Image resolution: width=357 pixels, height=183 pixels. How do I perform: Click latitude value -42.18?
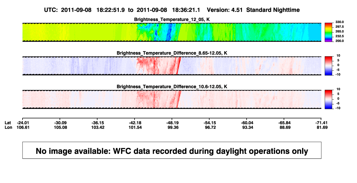[x=135, y=123]
